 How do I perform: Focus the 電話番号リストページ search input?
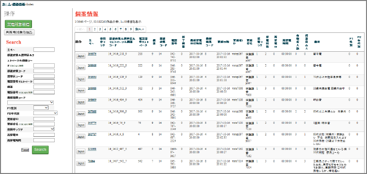coord(44,82)
